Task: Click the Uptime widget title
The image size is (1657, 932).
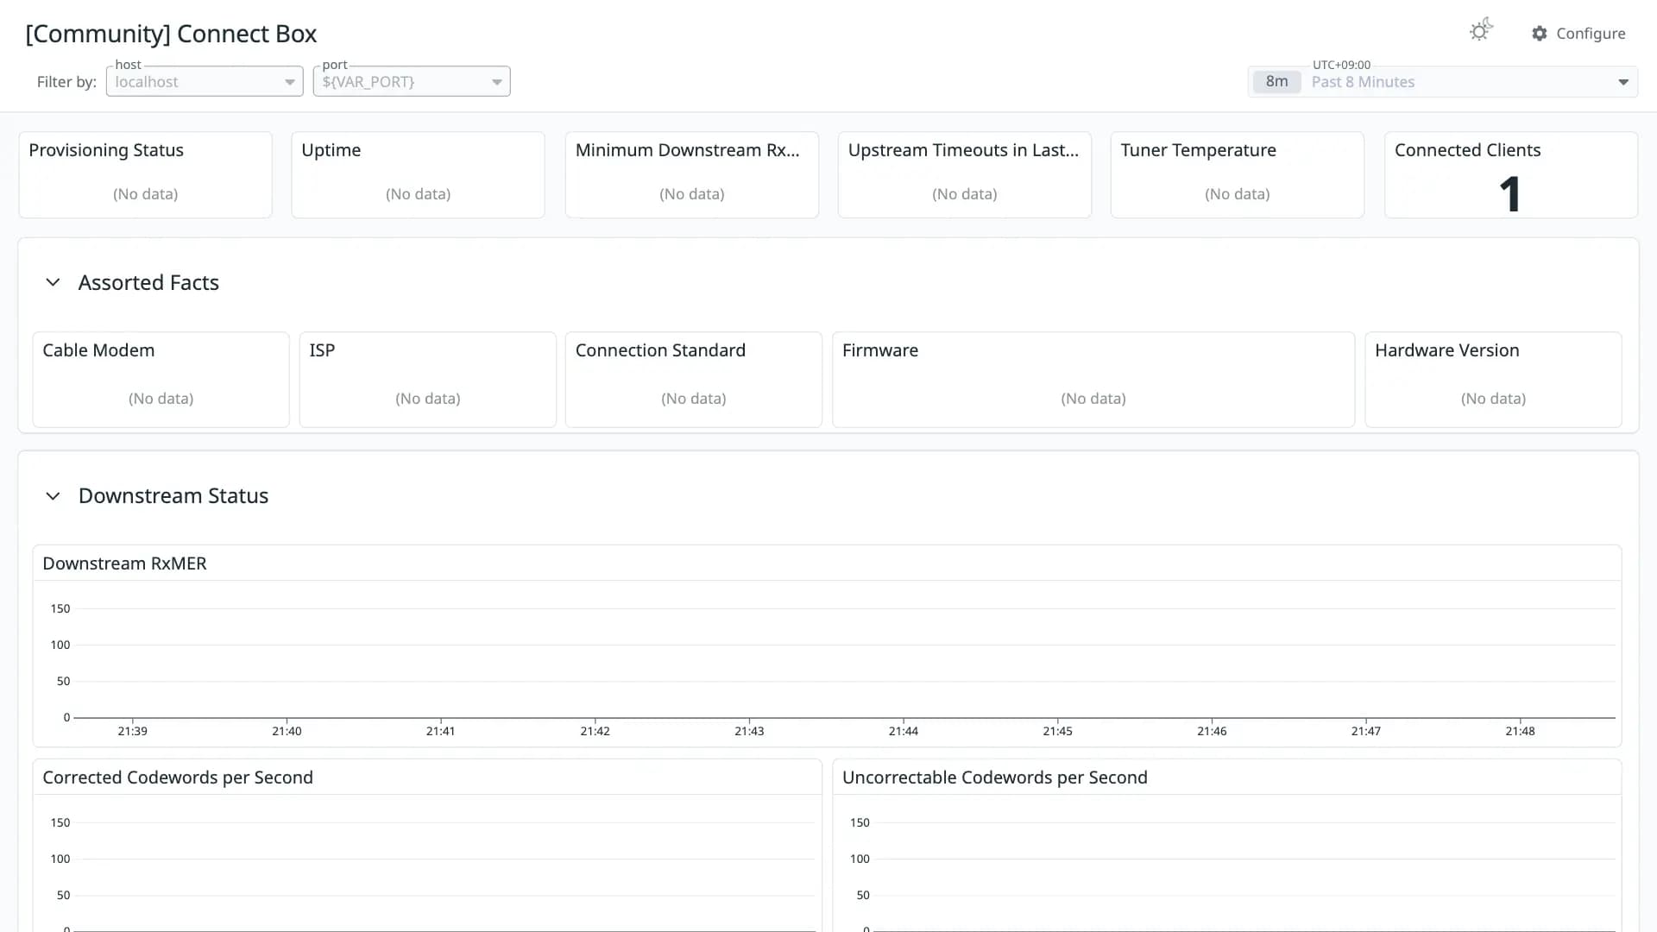Action: [331, 150]
